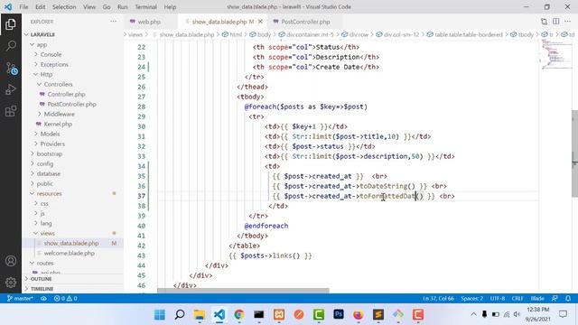The width and height of the screenshot is (578, 325).
Task: Change indentation via Spaces: 2
Action: (x=471, y=299)
